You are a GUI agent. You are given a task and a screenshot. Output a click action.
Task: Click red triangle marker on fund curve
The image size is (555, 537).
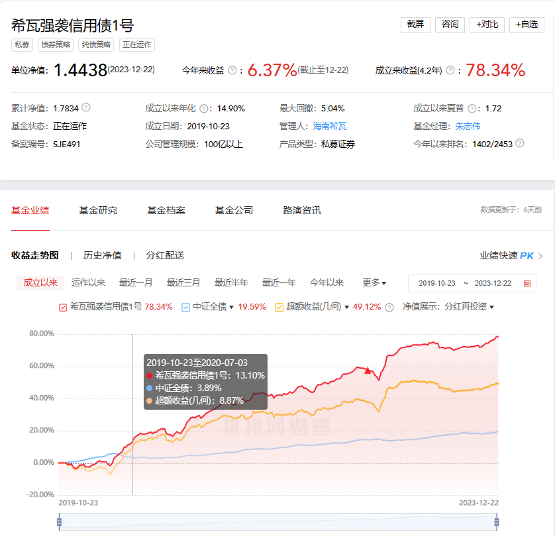pyautogui.click(x=368, y=371)
